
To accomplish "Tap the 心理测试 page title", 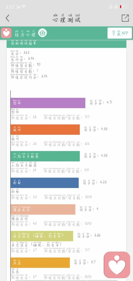I will pyautogui.click(x=66, y=18).
